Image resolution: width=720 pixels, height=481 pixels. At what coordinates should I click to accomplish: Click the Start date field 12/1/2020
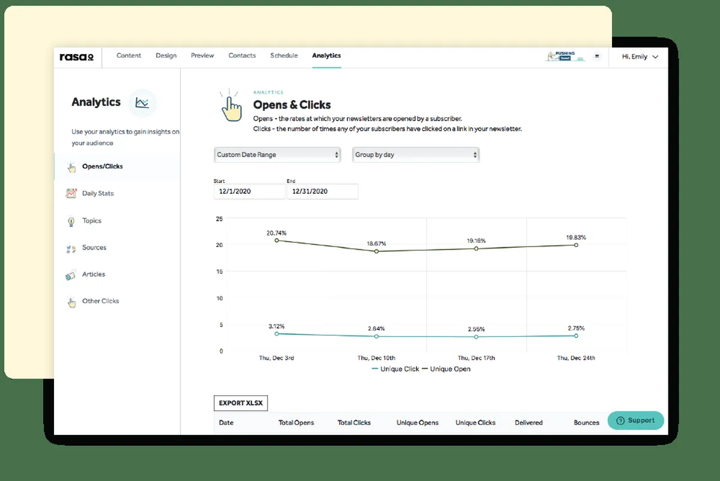tap(249, 192)
